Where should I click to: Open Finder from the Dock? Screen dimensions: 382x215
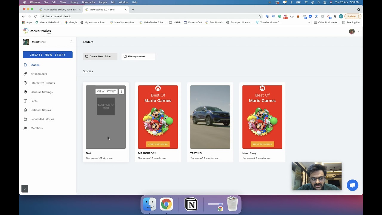[150, 204]
